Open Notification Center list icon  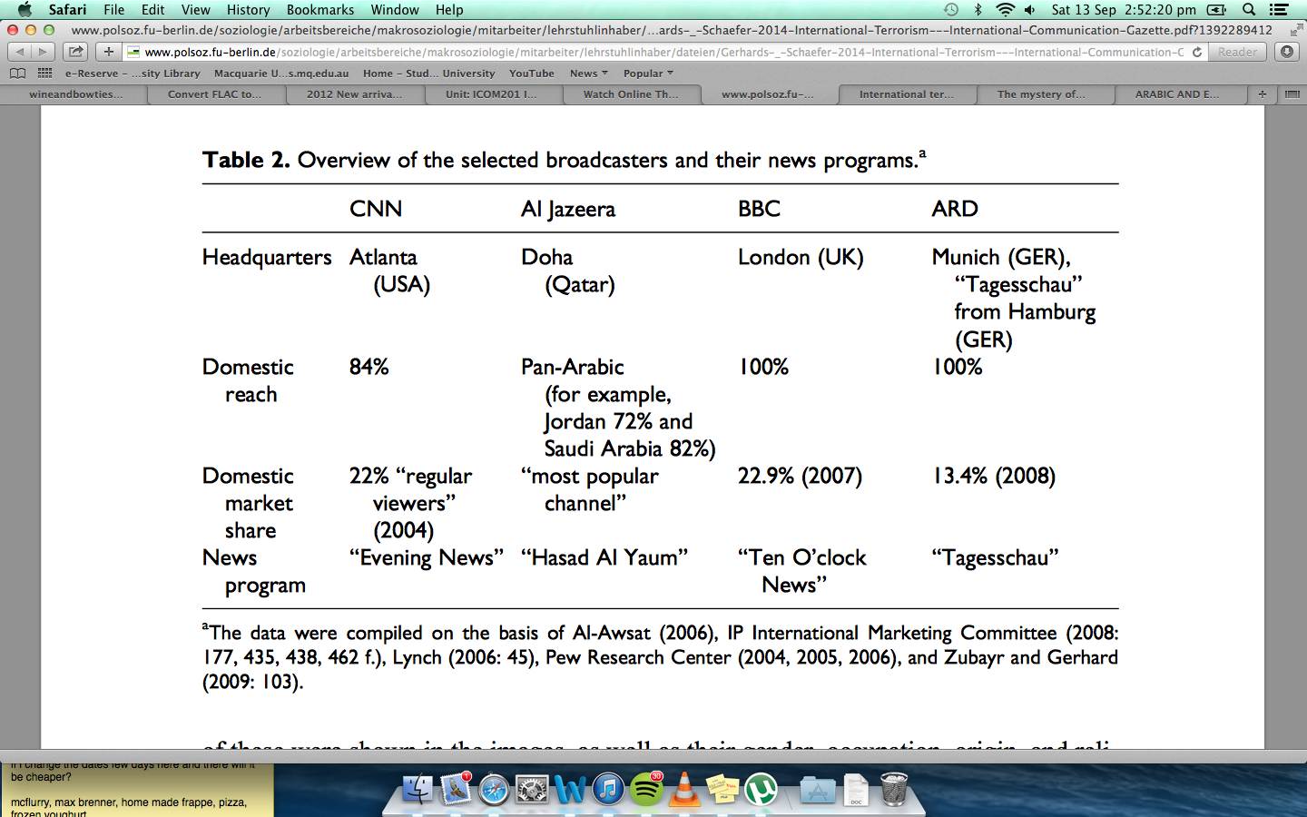click(1279, 10)
